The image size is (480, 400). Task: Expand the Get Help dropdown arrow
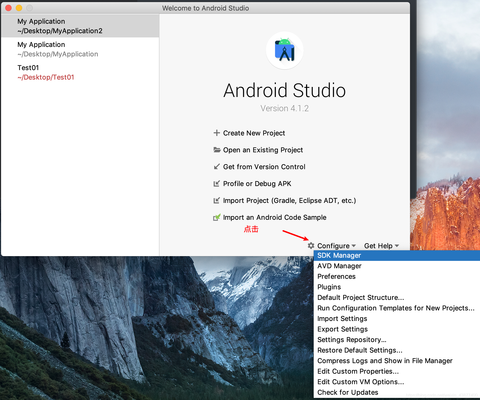[x=397, y=246]
